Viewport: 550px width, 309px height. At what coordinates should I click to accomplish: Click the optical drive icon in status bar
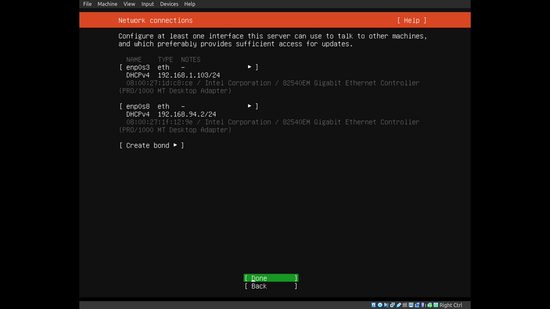pyautogui.click(x=380, y=305)
